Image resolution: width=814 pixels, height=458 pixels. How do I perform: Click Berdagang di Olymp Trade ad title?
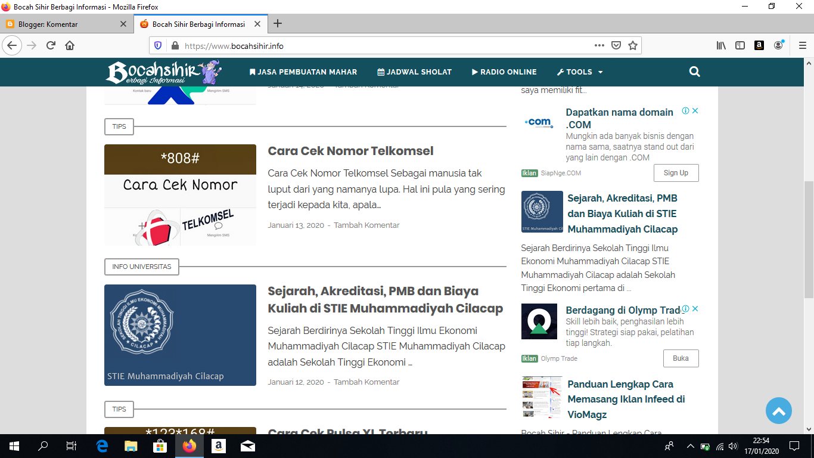click(623, 310)
